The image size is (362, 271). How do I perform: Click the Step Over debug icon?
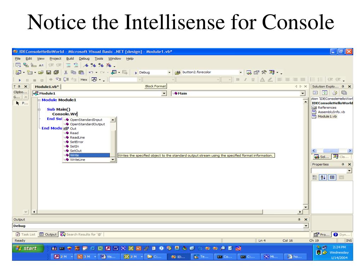pos(66,79)
